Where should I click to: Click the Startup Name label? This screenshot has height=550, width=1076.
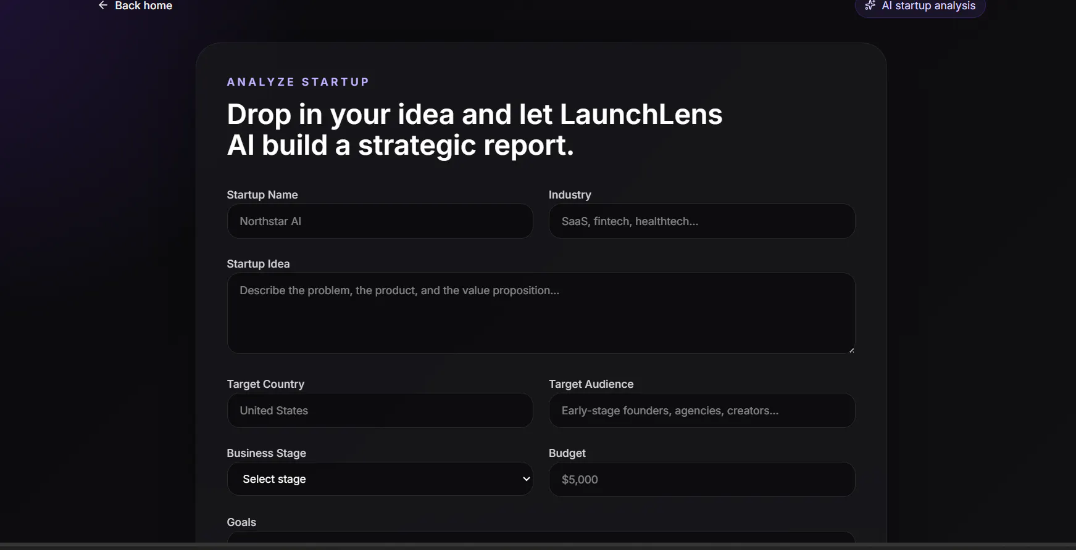[x=262, y=195]
